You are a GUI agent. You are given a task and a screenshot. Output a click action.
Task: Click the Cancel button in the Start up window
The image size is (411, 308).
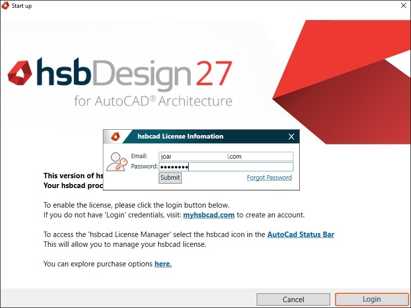point(293,299)
